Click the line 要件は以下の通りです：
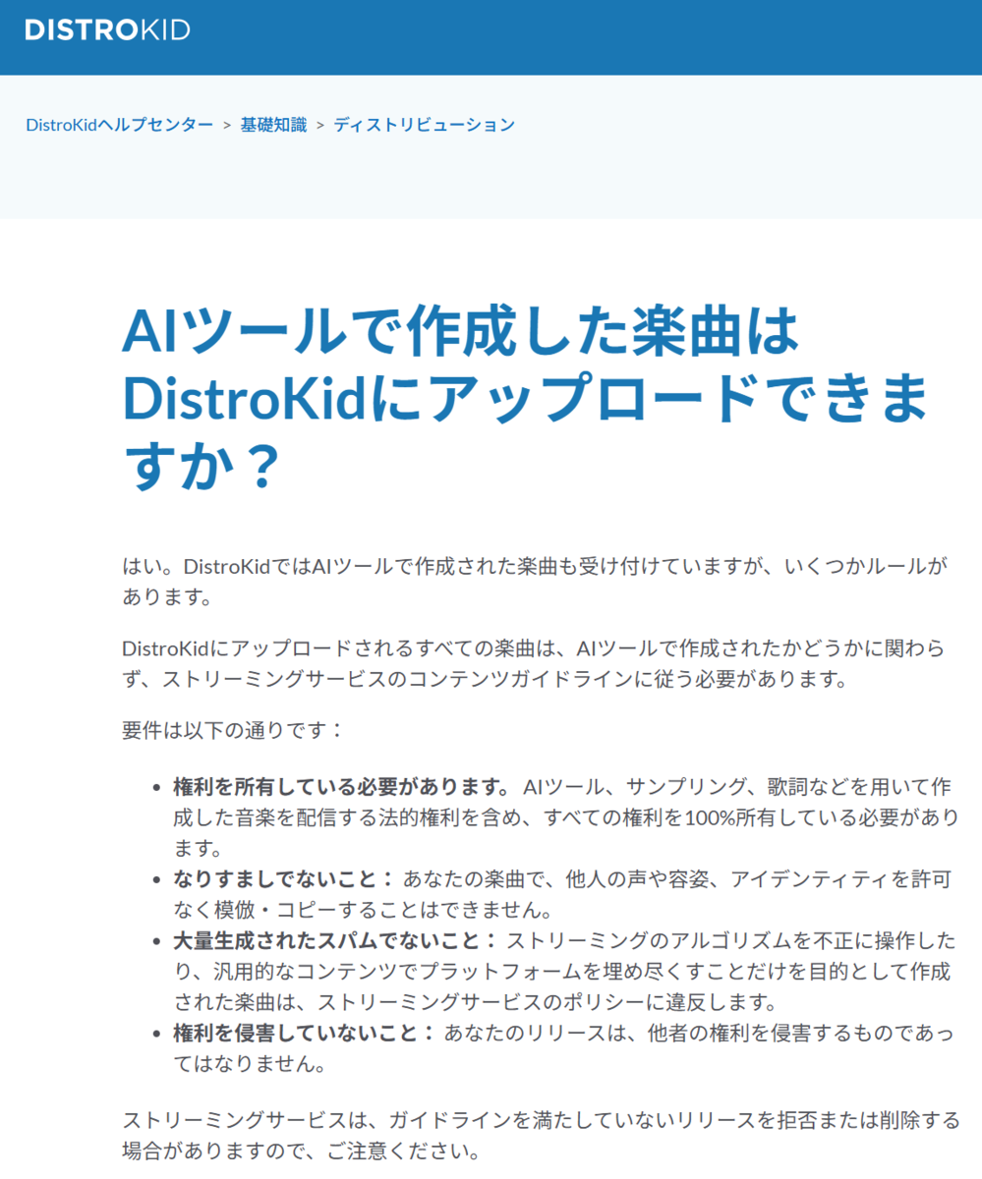Screen dimensions: 982x1179 point(234,730)
